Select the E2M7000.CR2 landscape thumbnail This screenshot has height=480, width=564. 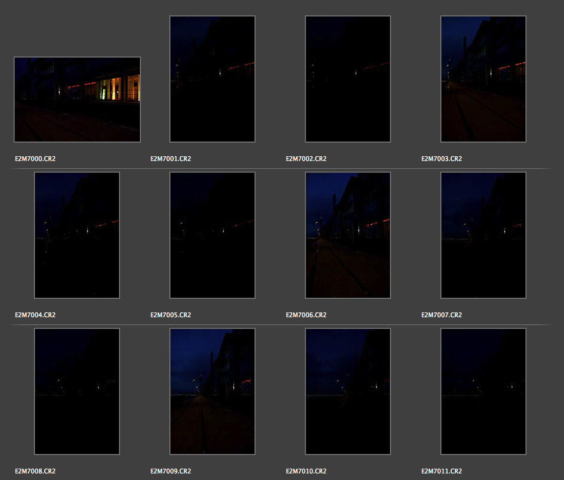pyautogui.click(x=77, y=100)
